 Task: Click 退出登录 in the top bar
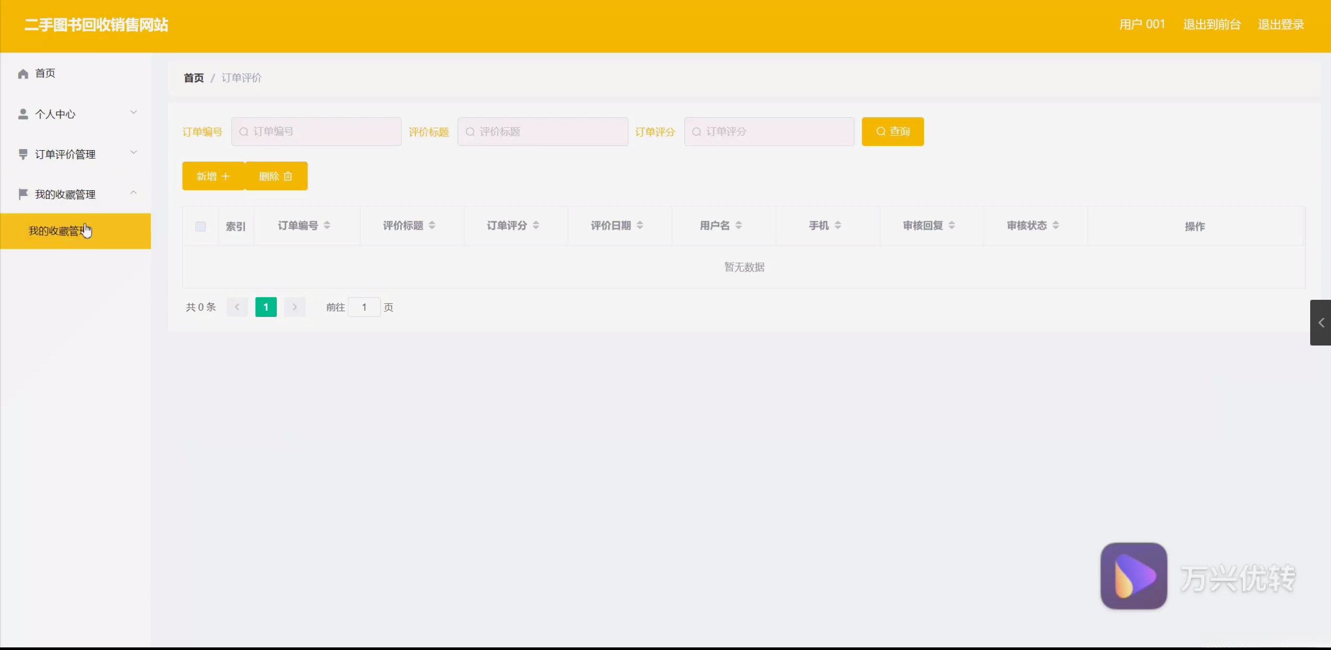[1281, 24]
